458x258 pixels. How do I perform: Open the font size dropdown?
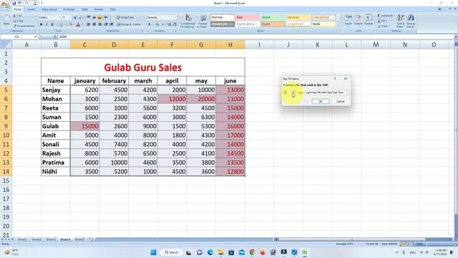pyautogui.click(x=70, y=17)
